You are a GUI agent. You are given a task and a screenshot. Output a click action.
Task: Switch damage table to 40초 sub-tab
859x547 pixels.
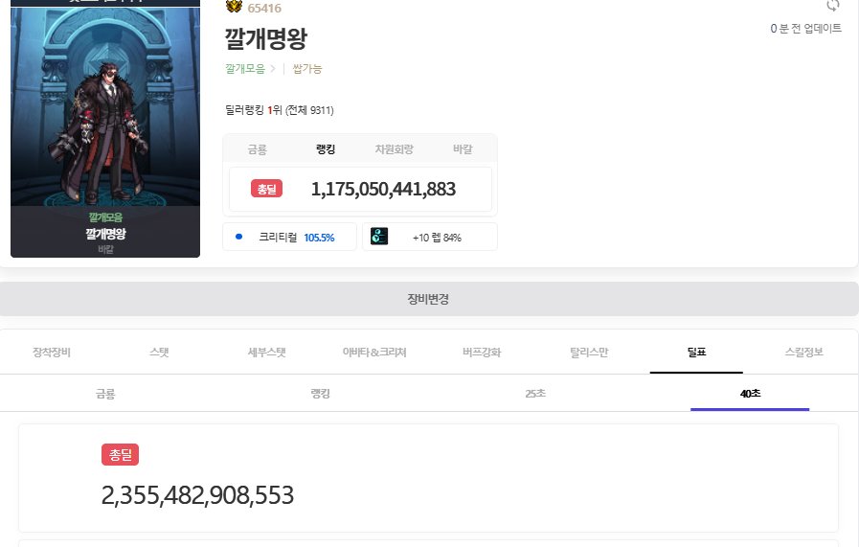pyautogui.click(x=750, y=394)
